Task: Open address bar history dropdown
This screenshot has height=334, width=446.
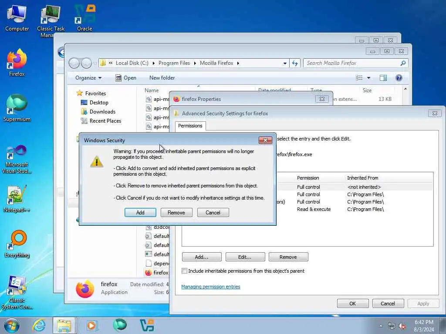Action: (285, 63)
